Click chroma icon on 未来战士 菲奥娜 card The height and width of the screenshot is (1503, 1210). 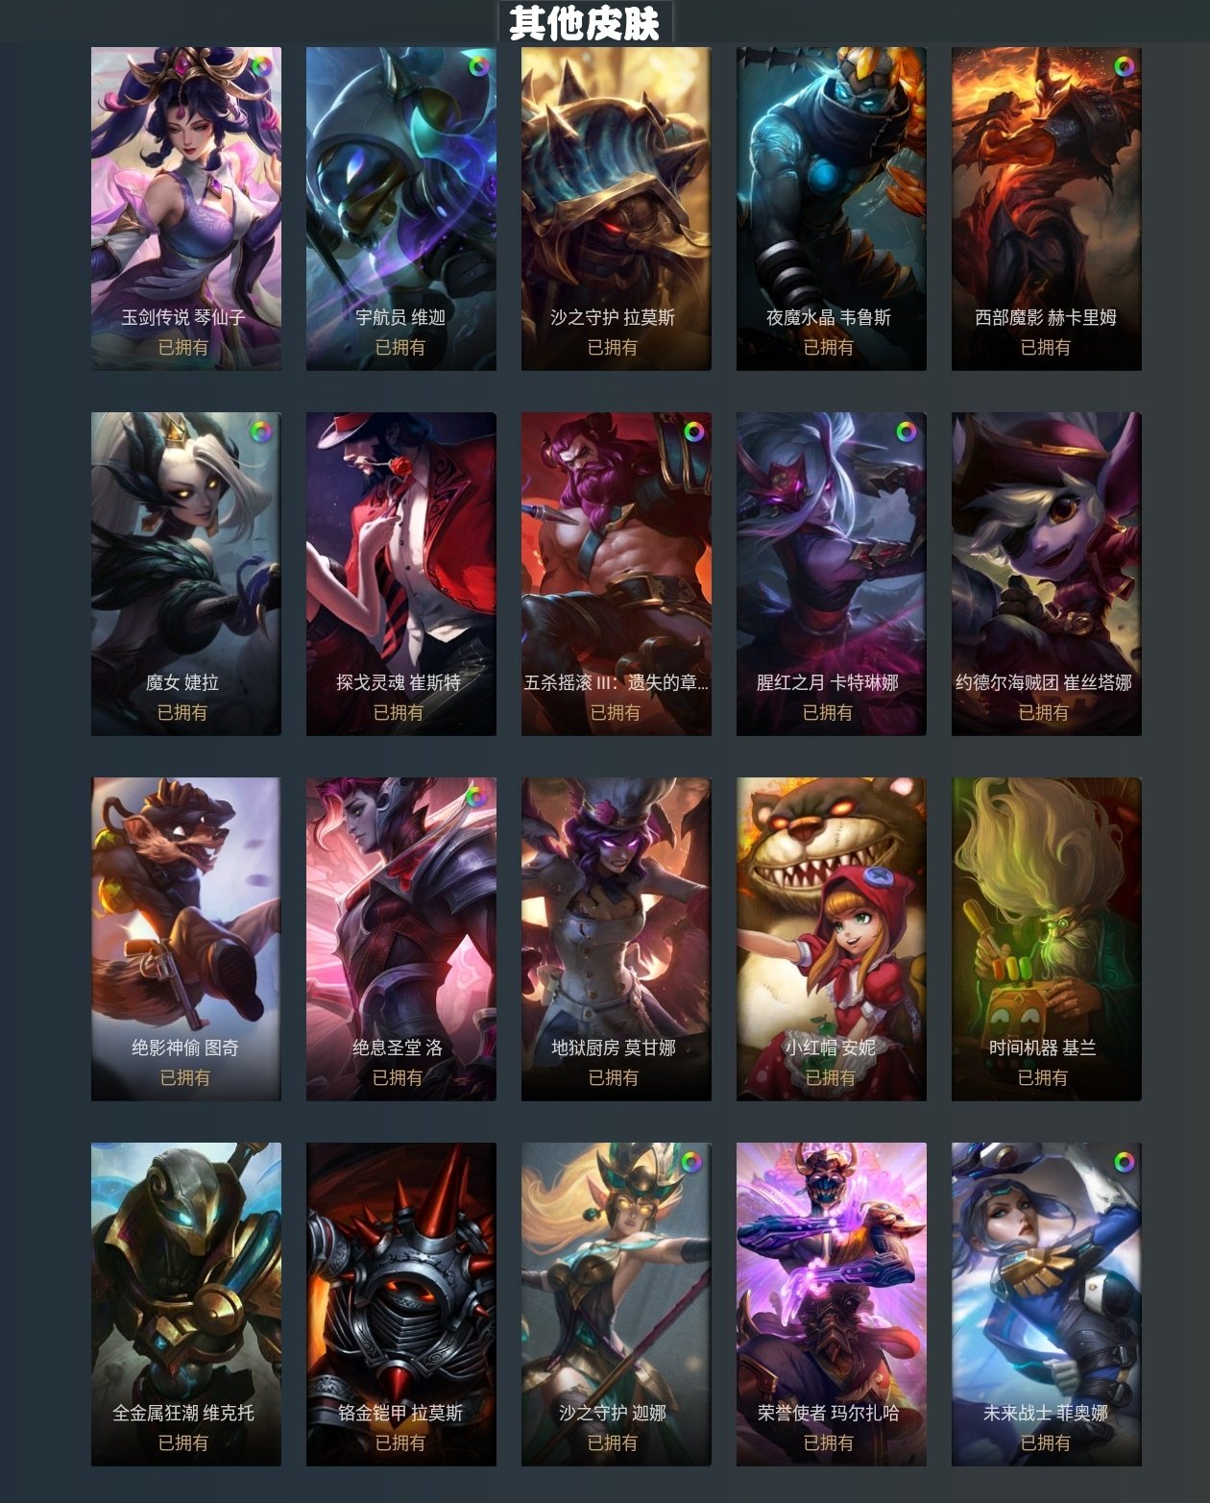[1124, 1162]
